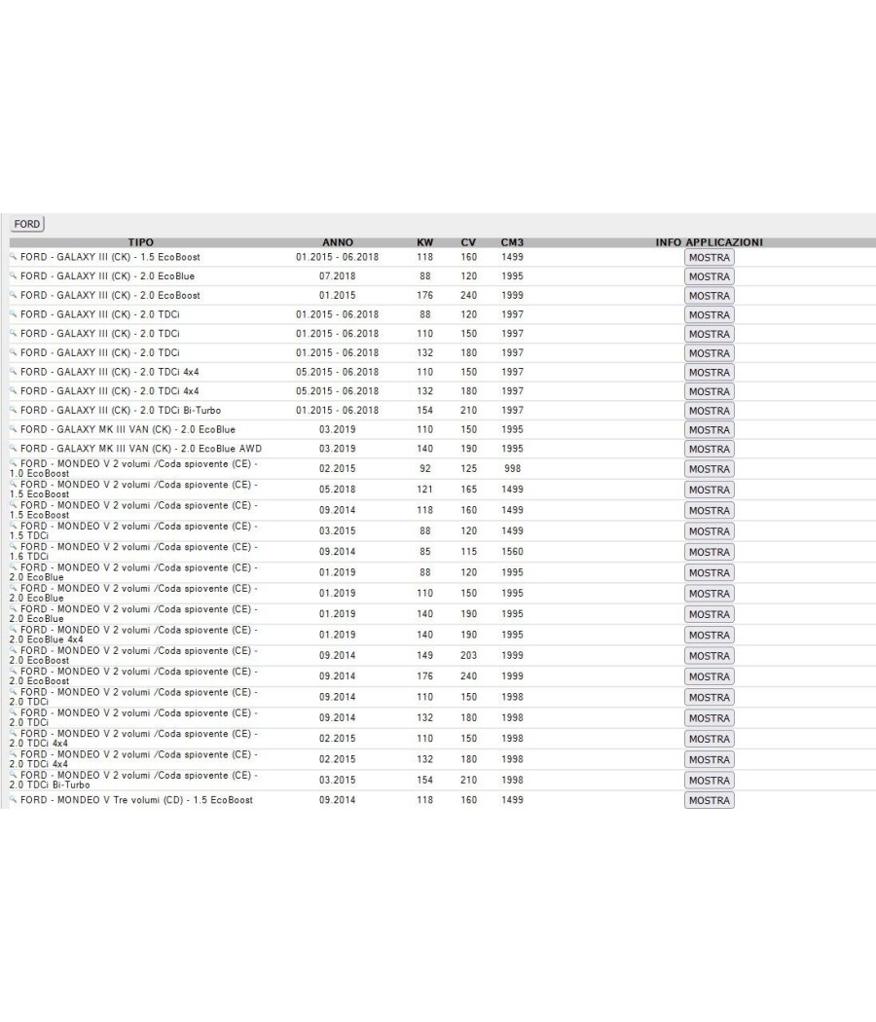This screenshot has width=876, height=1022.
Task: Click CV value 203
Action: pos(468,656)
